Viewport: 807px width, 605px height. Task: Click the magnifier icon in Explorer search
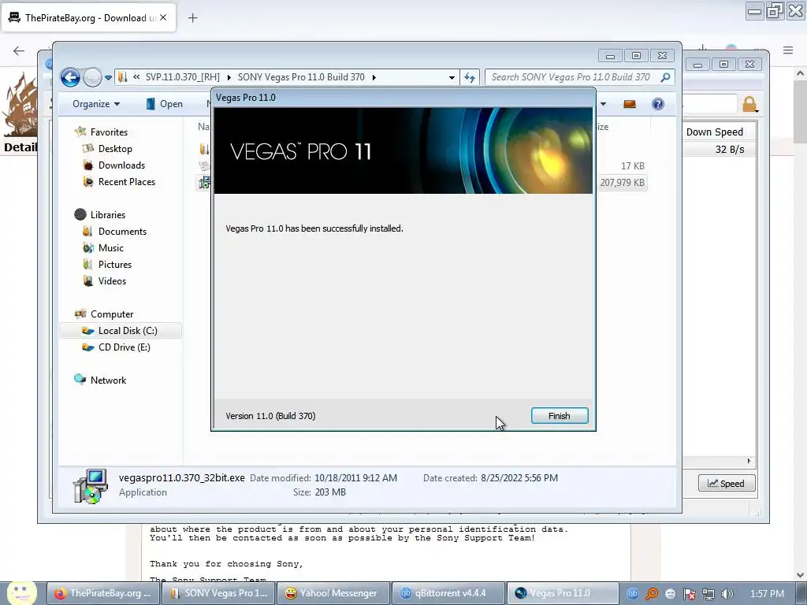665,77
